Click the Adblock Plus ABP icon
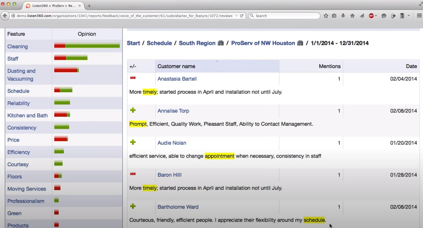 tap(371, 16)
